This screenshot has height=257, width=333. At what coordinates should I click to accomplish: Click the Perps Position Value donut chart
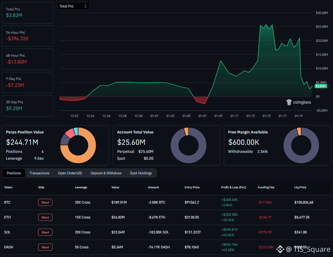pos(78,145)
